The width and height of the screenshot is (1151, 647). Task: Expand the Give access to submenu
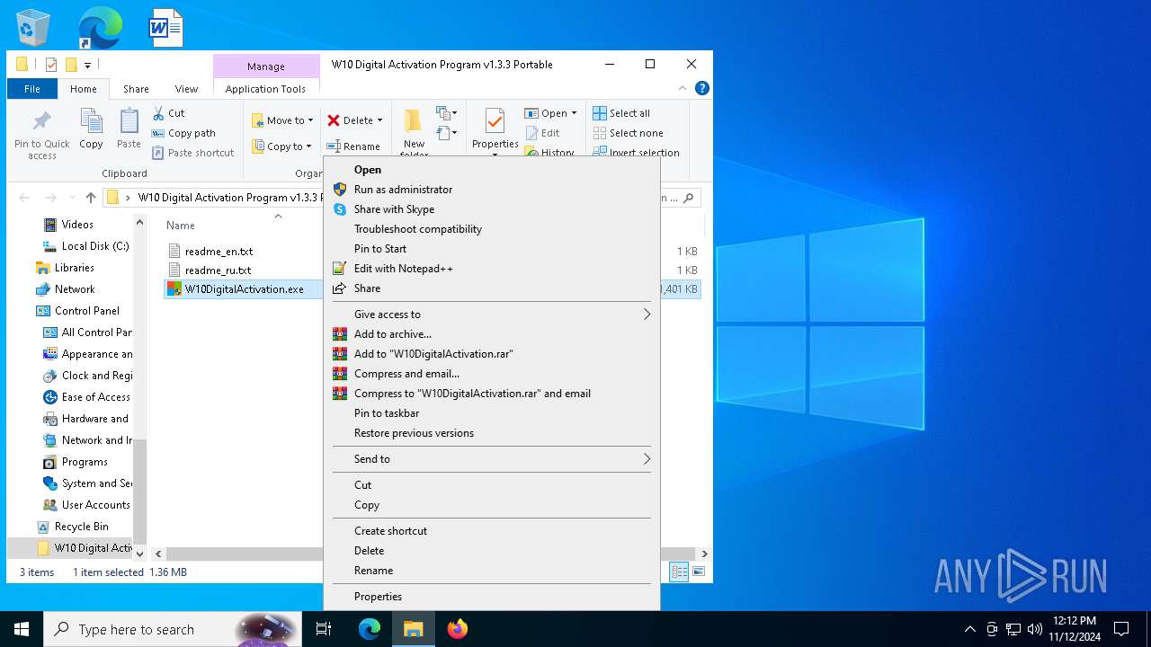[x=491, y=315]
